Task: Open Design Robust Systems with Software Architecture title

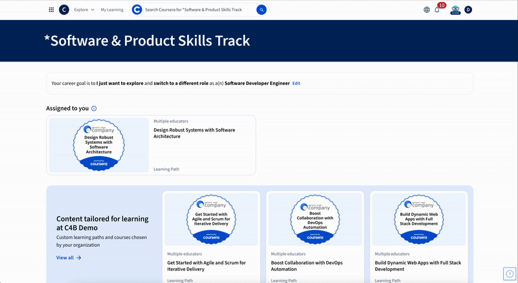Action: 194,133
